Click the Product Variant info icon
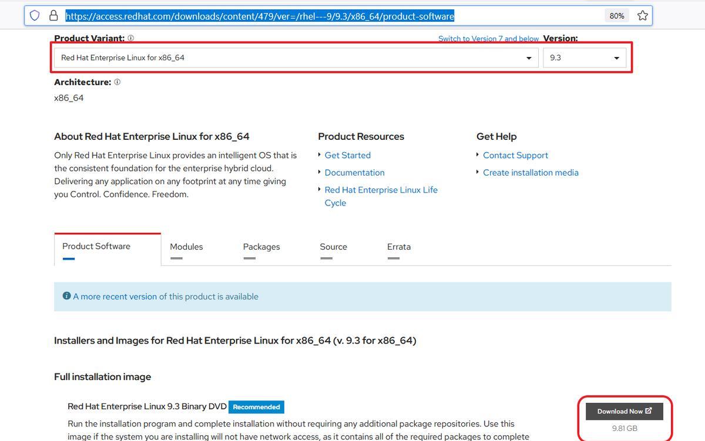Viewport: 705px width, 441px height. [130, 38]
